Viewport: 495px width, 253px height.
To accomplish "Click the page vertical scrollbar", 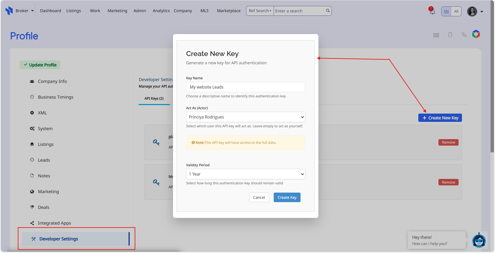I will pos(492,77).
